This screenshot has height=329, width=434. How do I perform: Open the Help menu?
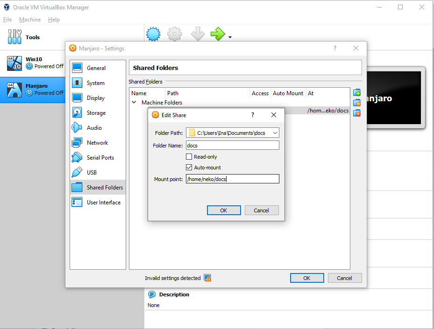click(x=54, y=19)
